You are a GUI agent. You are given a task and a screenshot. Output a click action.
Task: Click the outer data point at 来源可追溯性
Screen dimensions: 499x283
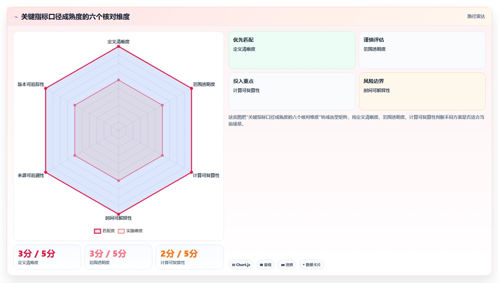pos(45,172)
